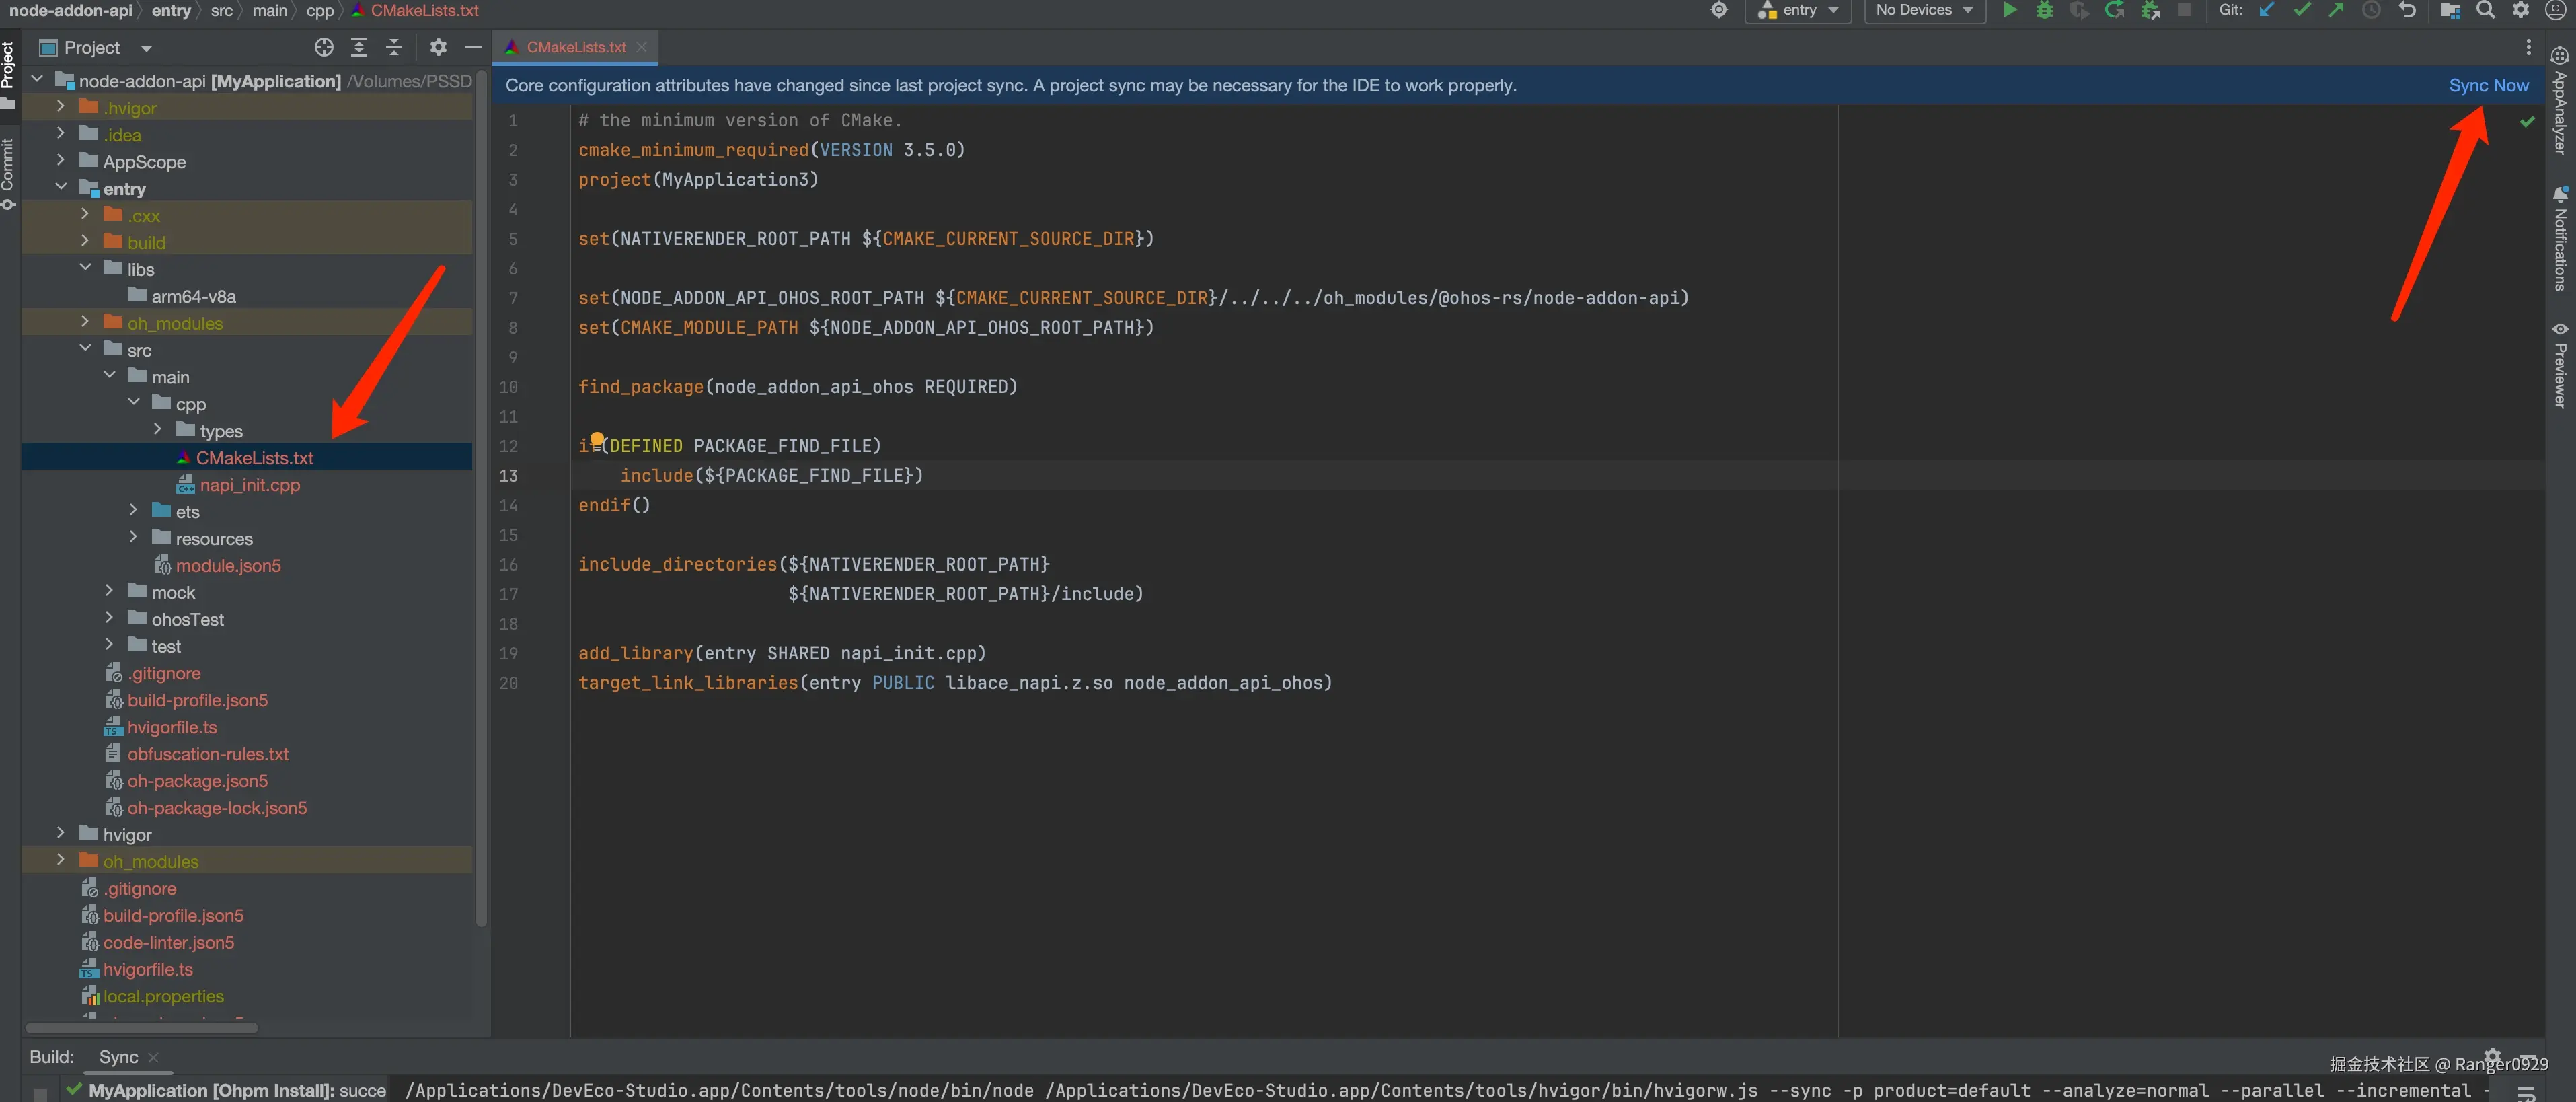Click Git update project blue arrow

pos(2267,10)
